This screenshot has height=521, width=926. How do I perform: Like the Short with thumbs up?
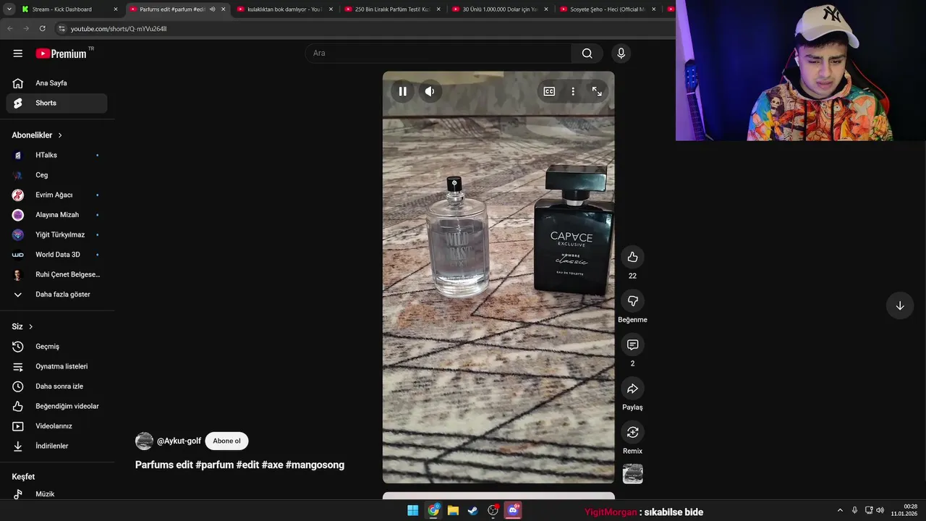point(632,257)
